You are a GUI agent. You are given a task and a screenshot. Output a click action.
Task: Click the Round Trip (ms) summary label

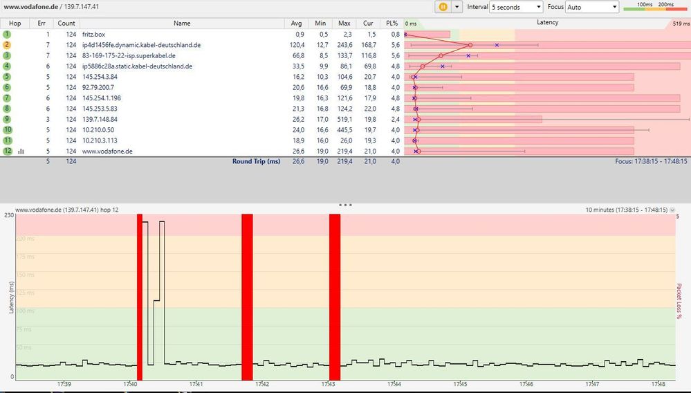[x=256, y=161]
